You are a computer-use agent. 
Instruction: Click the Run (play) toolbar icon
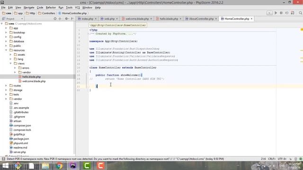pos(276,13)
